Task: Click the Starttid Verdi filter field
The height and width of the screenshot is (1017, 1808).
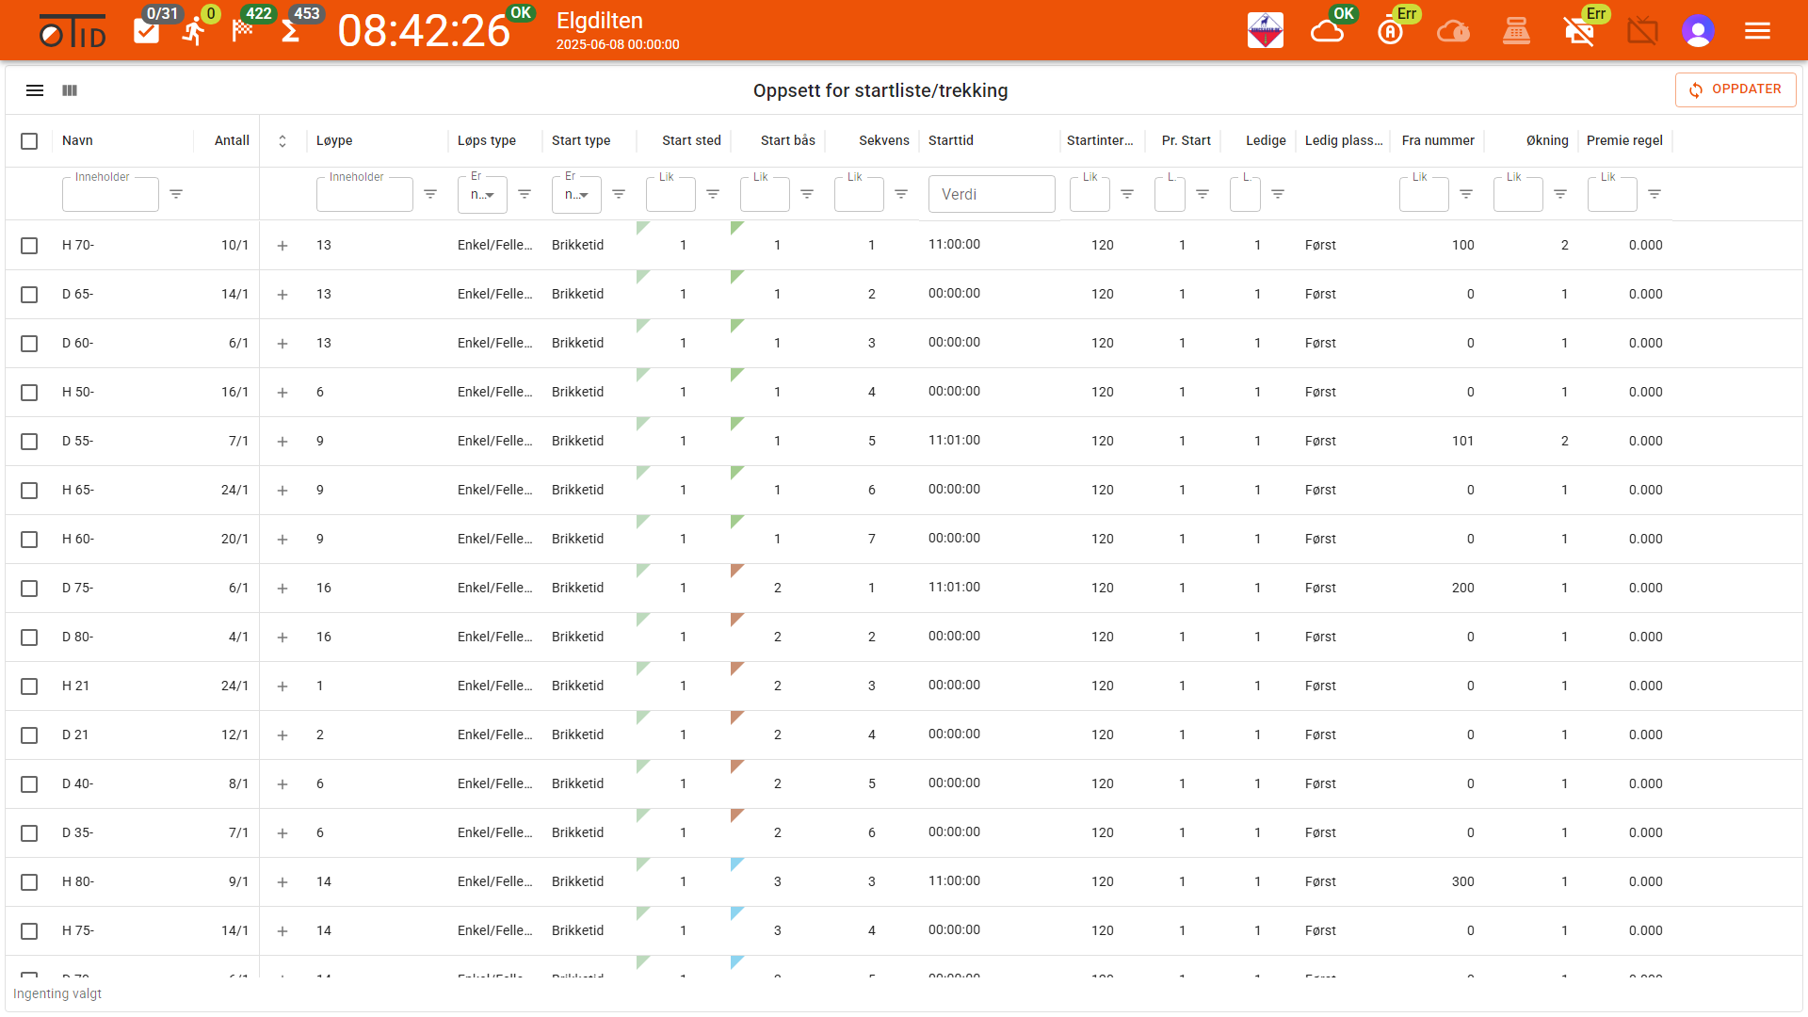Action: [x=992, y=194]
